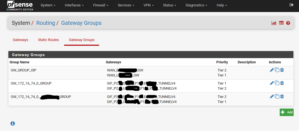Image resolution: width=299 pixels, height=132 pixels.
Task: Click pencil icon for GW_172_16_74_0_GROUP
Action: (272, 83)
